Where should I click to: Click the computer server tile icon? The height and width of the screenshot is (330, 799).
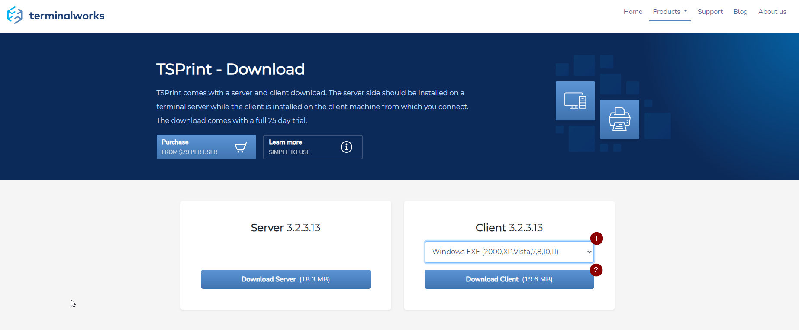[575, 101]
